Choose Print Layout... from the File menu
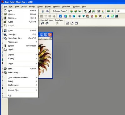Viewport: 125px width, 115px height. click(x=21, y=72)
